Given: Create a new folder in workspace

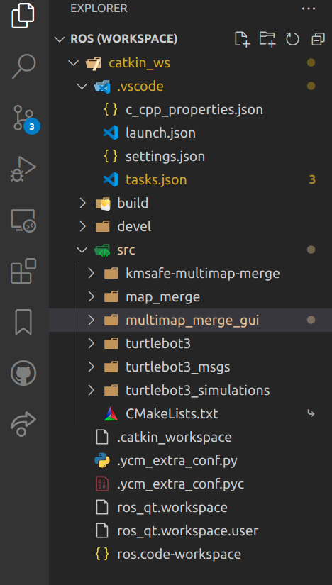Looking at the screenshot, I should 267,39.
